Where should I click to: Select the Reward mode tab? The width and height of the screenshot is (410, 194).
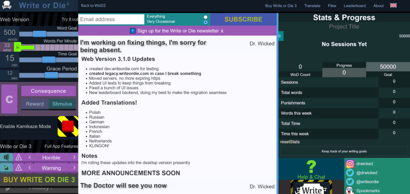[x=35, y=104]
